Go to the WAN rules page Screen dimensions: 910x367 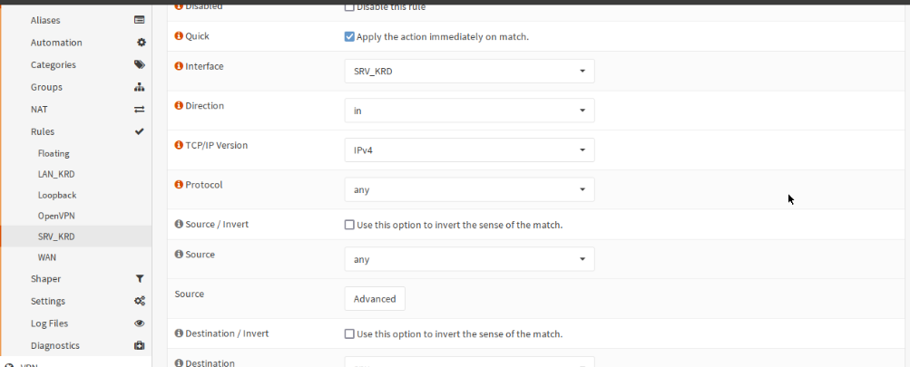pos(47,257)
